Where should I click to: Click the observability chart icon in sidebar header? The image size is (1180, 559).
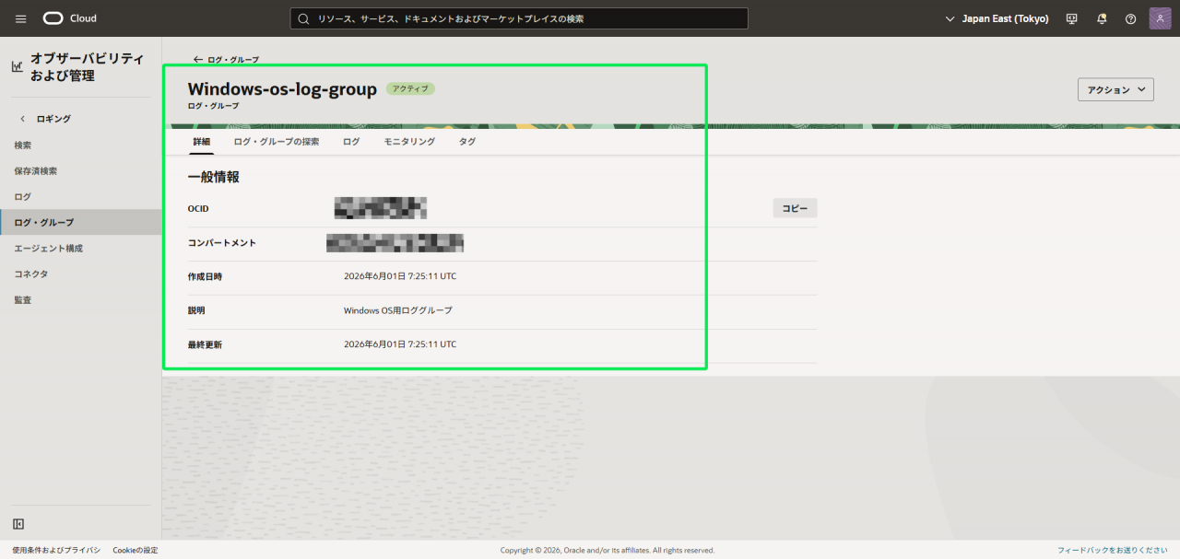coord(17,66)
